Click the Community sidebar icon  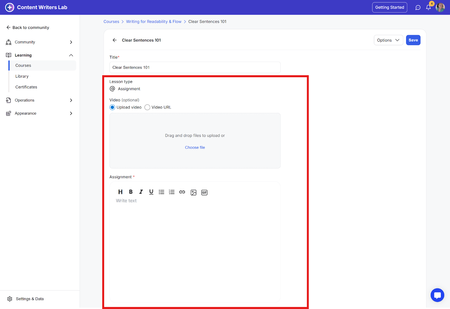[9, 42]
